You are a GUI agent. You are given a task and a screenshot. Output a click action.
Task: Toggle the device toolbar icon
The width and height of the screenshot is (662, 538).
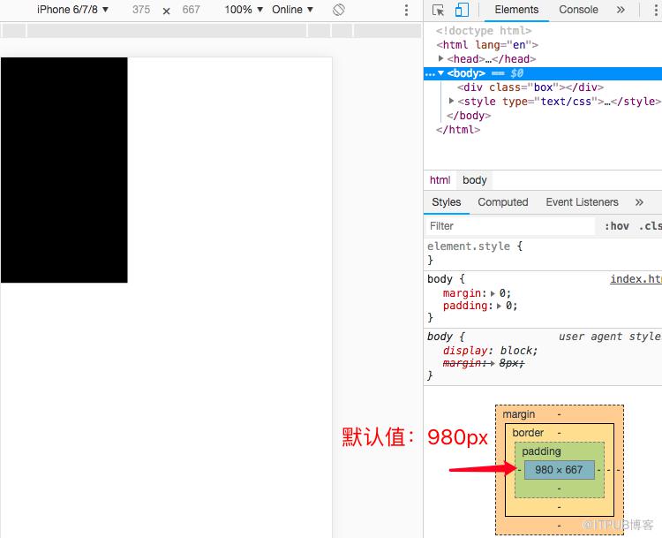(x=462, y=10)
